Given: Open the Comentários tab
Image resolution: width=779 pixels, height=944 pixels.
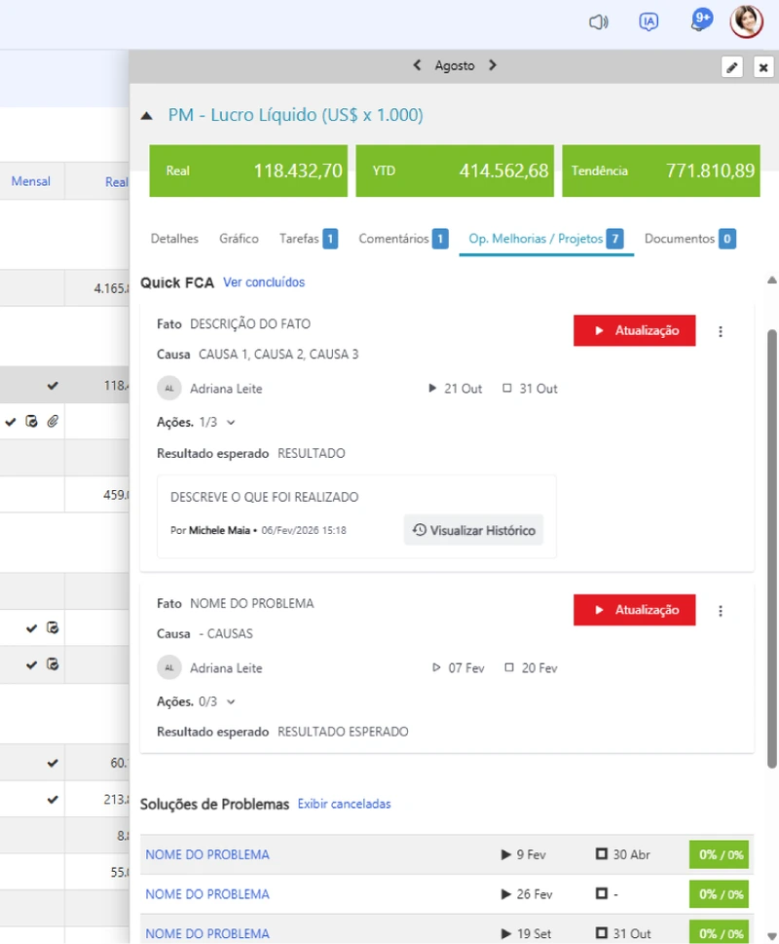Looking at the screenshot, I should click(x=403, y=239).
